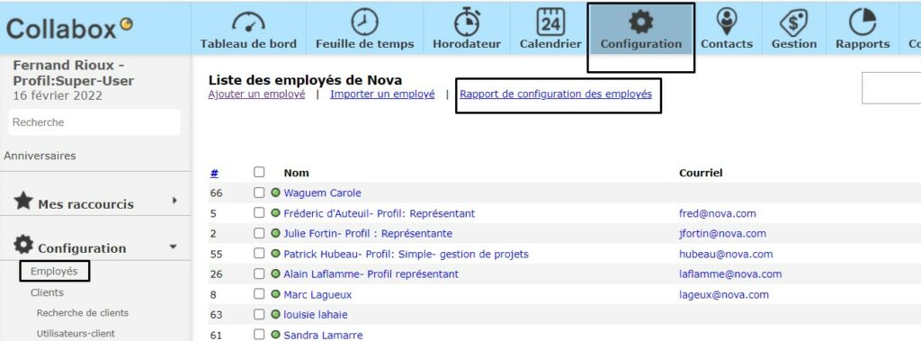Image resolution: width=921 pixels, height=341 pixels.
Task: Check the box for Waguem Carole
Action: [x=259, y=193]
